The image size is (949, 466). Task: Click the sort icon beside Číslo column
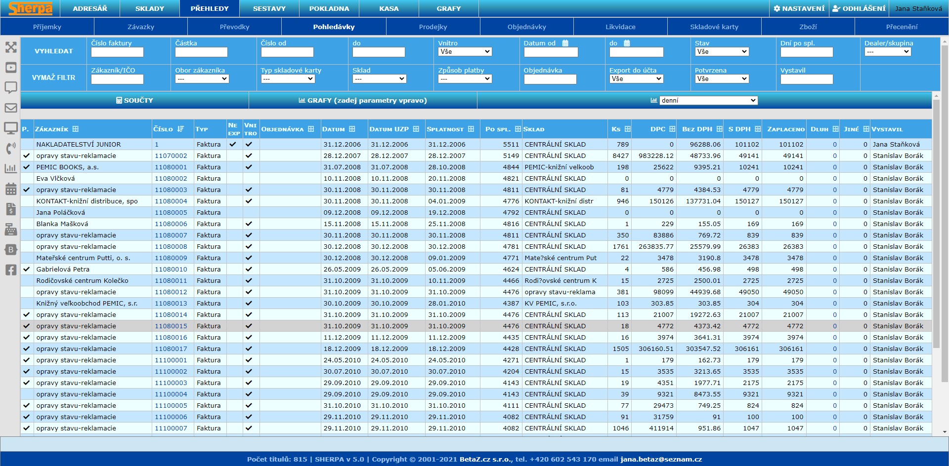181,129
